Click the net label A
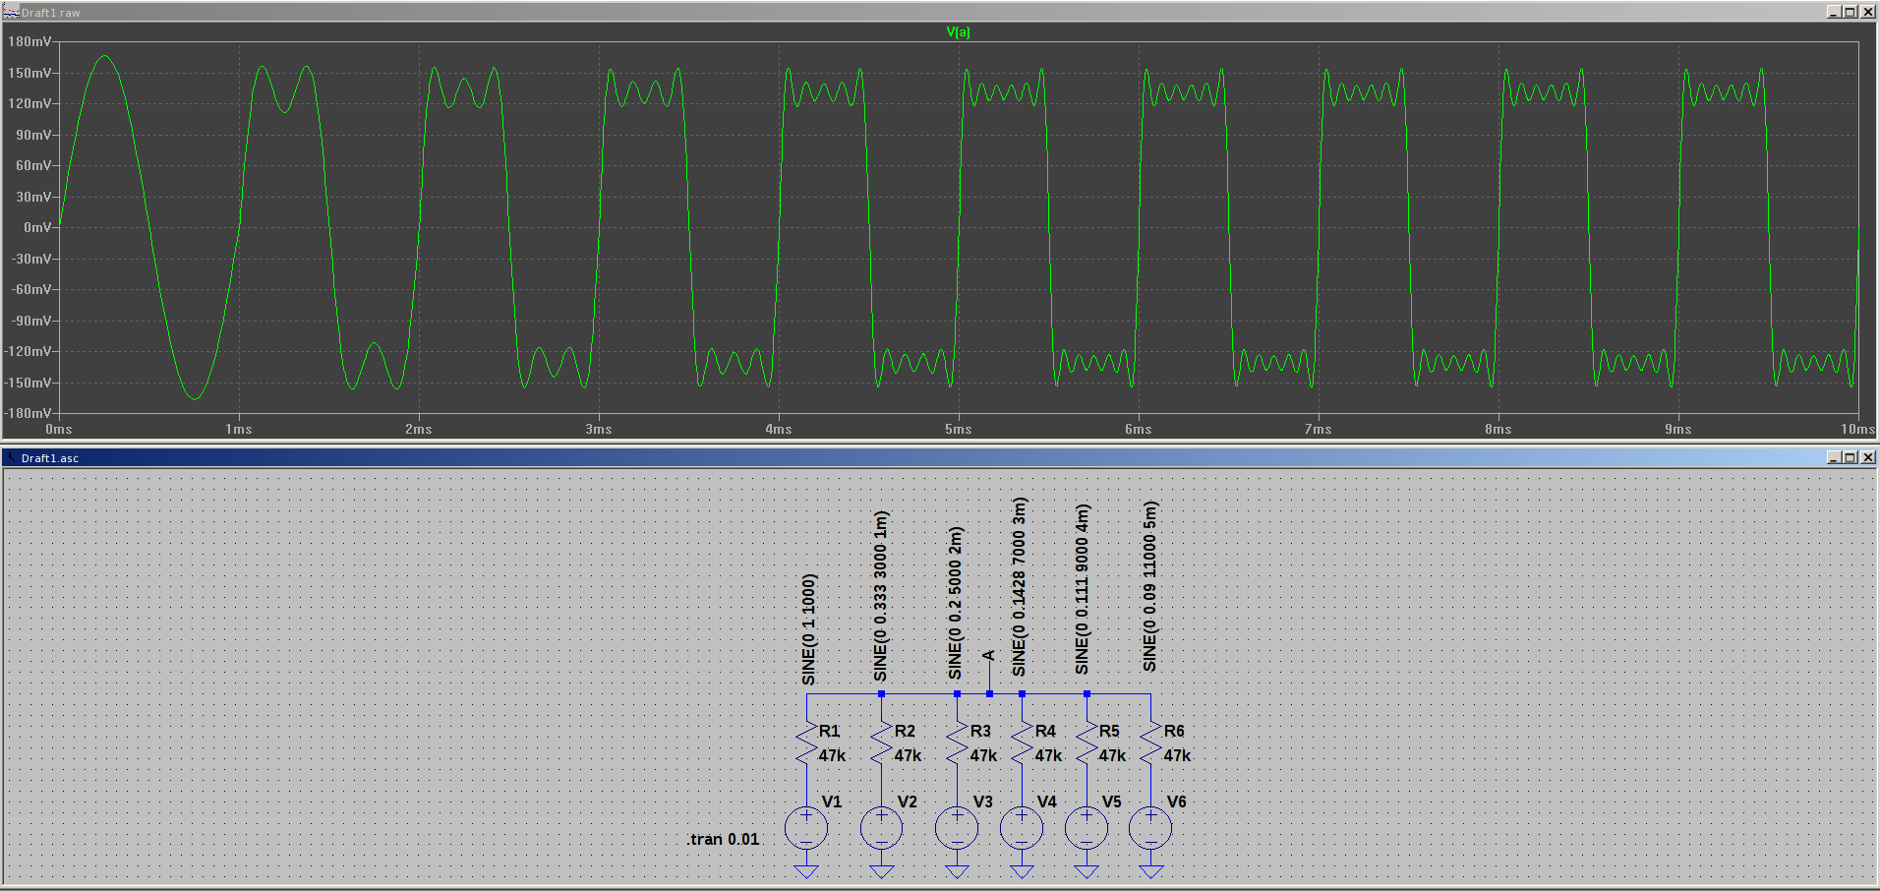1880x891 pixels. click(988, 656)
